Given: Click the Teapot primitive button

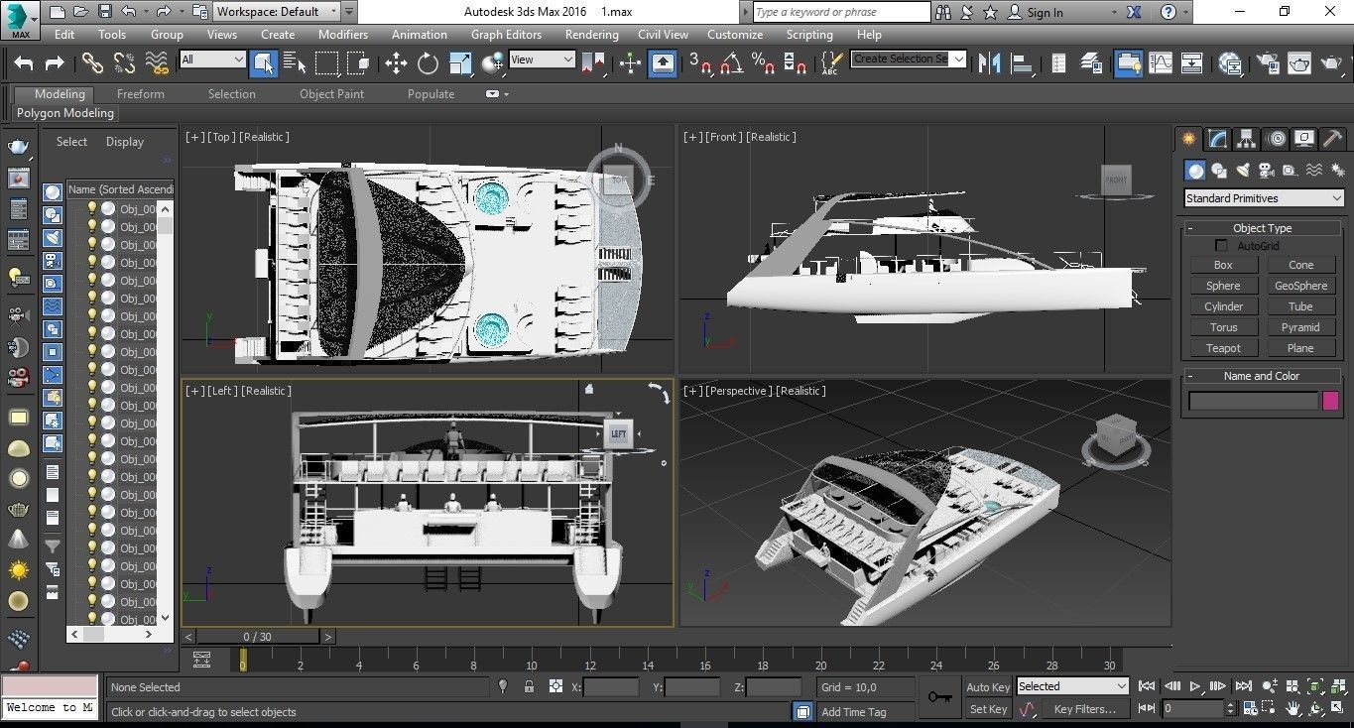Looking at the screenshot, I should pos(1223,348).
